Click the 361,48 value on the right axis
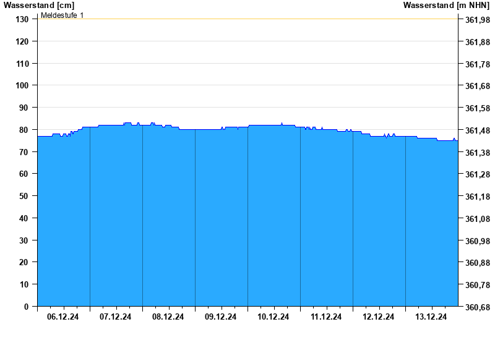This screenshot has height=340, width=495. 478,130
